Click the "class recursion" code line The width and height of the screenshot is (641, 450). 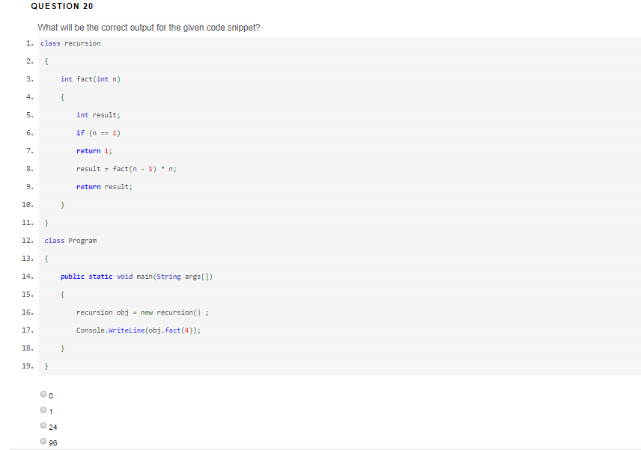(x=70, y=43)
